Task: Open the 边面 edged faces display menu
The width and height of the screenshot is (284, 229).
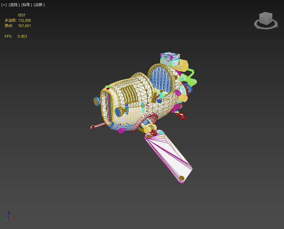Action: pos(39,5)
